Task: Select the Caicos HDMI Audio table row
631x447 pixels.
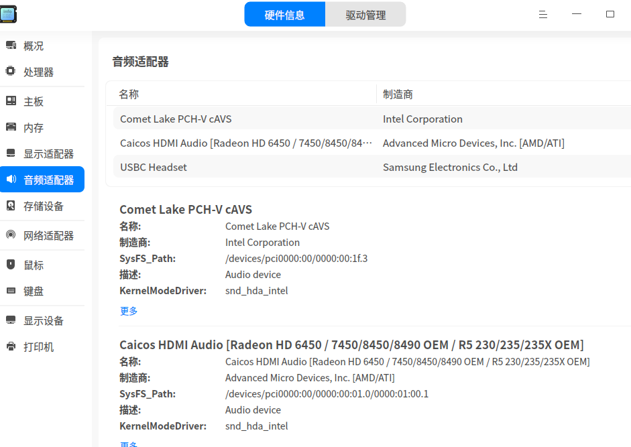Action: (372, 143)
